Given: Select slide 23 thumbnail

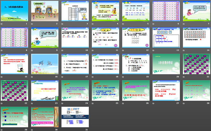Looking at the screenshot, I should [x=45, y=90].
